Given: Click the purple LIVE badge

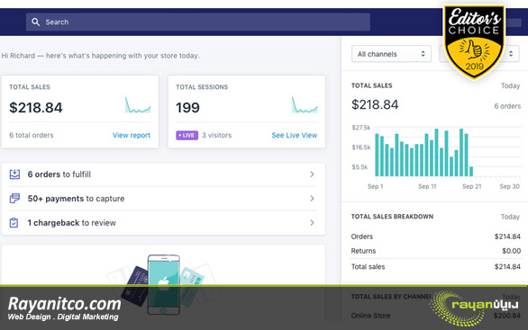Looking at the screenshot, I should click(x=187, y=135).
